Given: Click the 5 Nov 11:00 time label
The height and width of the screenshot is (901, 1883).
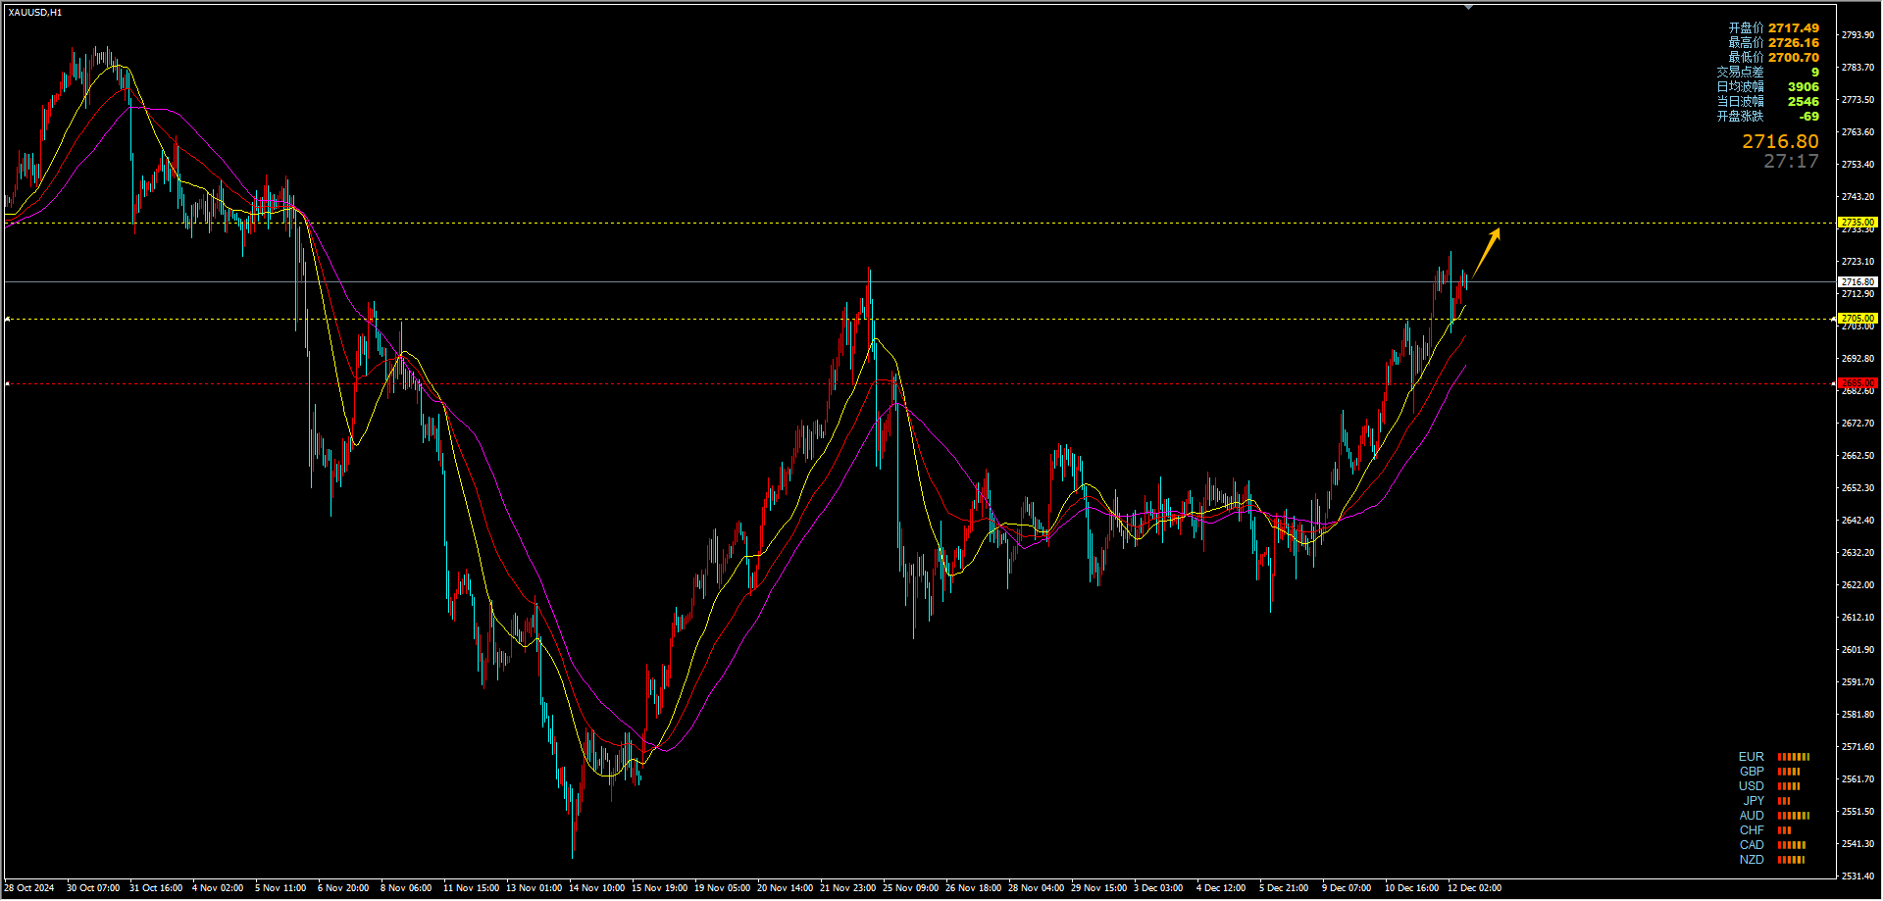Looking at the screenshot, I should point(280,888).
